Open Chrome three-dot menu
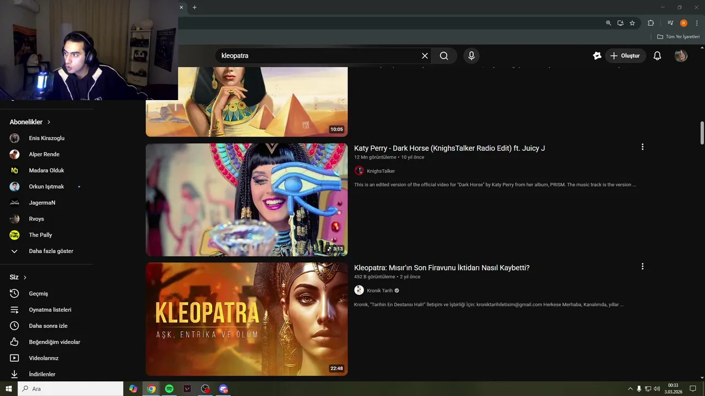This screenshot has width=705, height=396. 697,23
